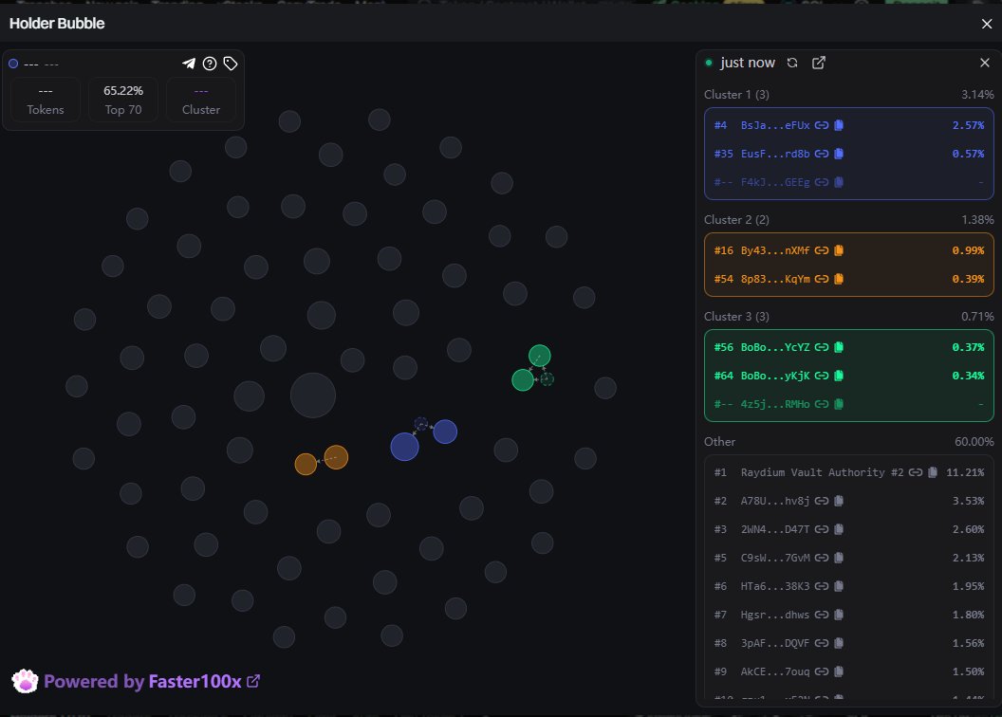Click the Telegram share icon

coord(189,64)
